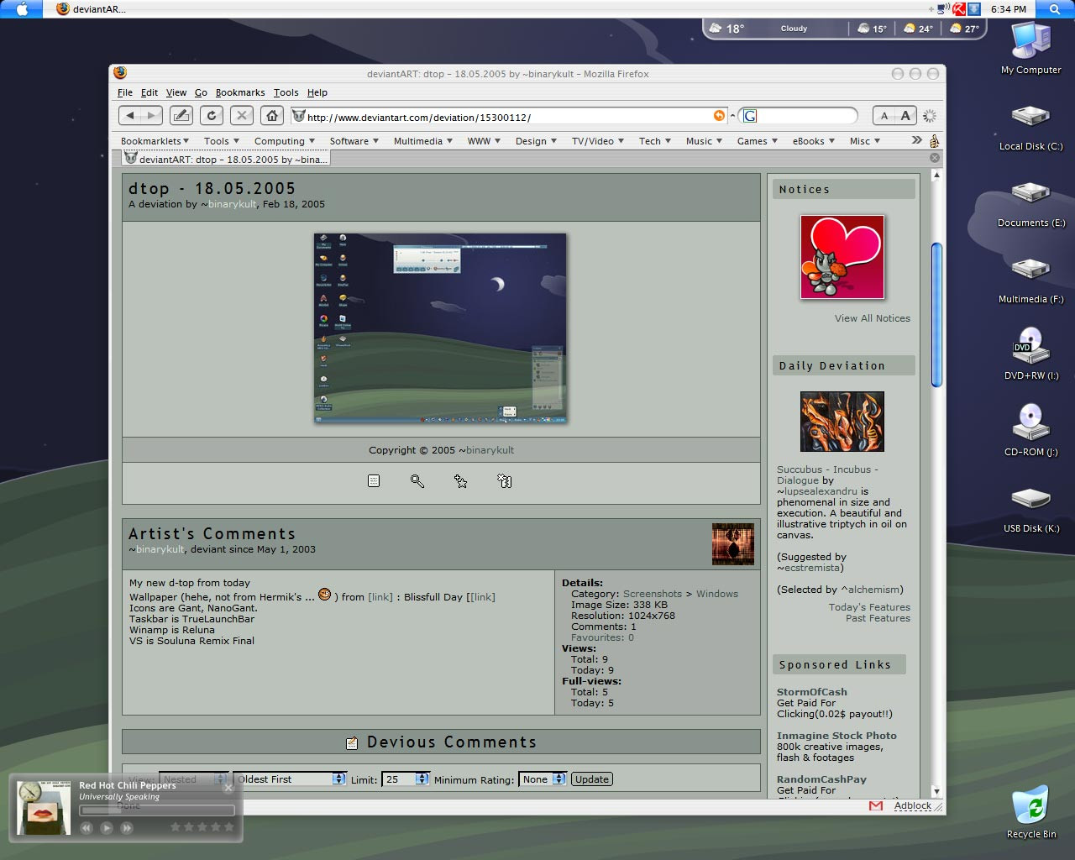Click the page's vertical scrollbar thumb
1075x860 pixels.
(x=936, y=315)
